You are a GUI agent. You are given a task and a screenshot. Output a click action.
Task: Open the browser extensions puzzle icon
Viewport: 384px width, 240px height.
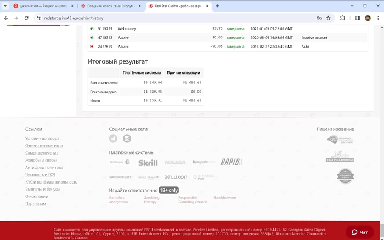point(342,18)
